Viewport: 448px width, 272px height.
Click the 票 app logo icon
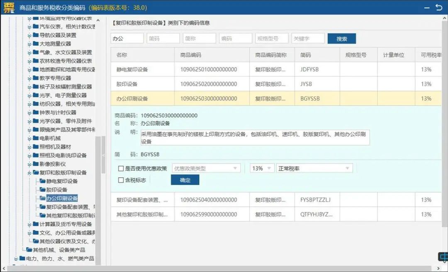tap(8, 7)
